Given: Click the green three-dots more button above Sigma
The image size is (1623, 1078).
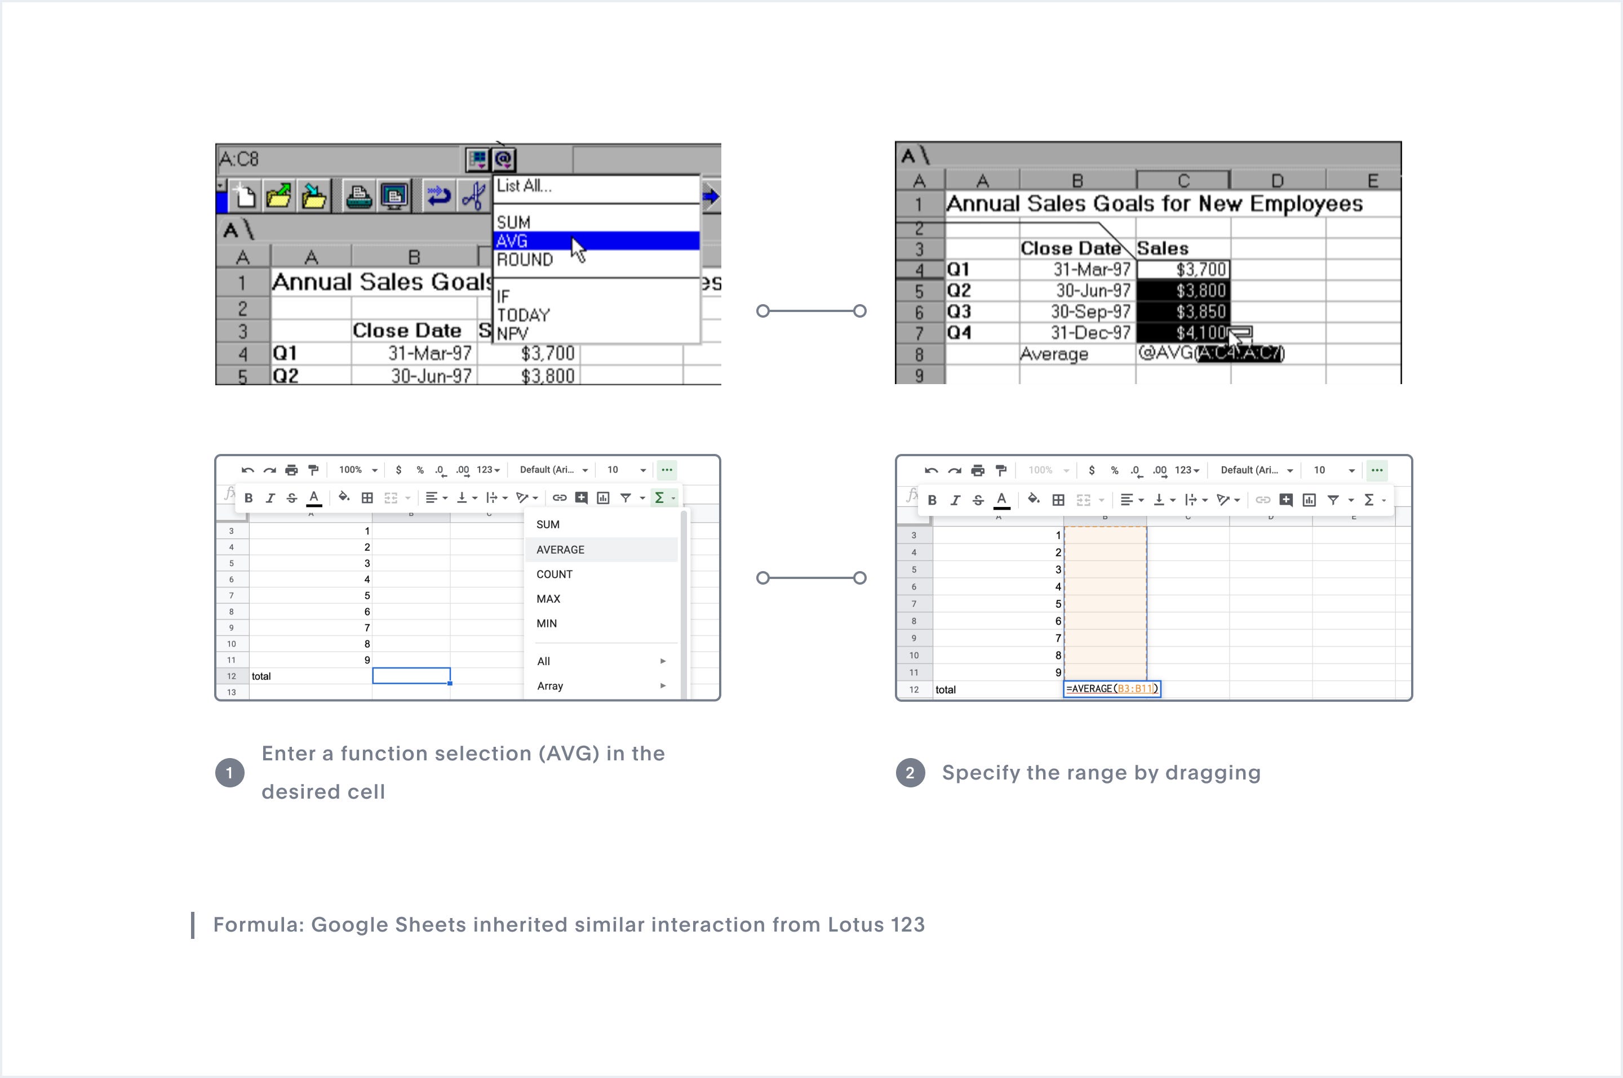Looking at the screenshot, I should pos(667,470).
